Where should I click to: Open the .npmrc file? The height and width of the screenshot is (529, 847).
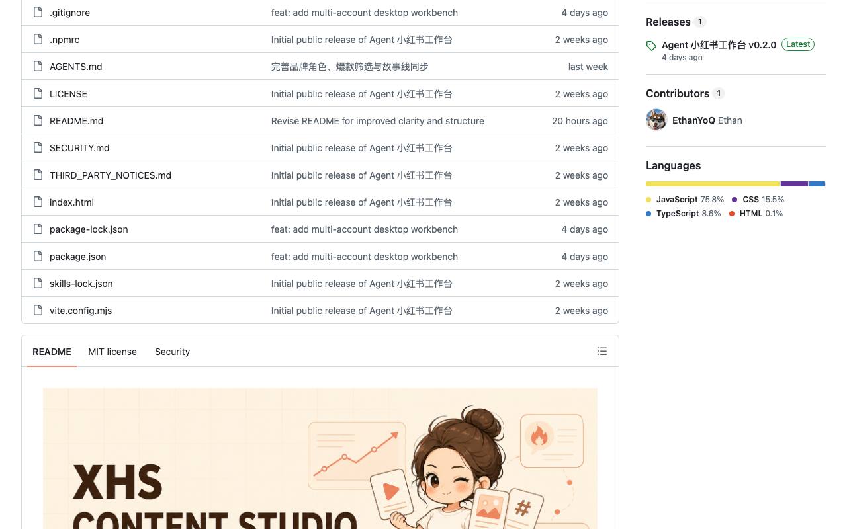point(64,40)
